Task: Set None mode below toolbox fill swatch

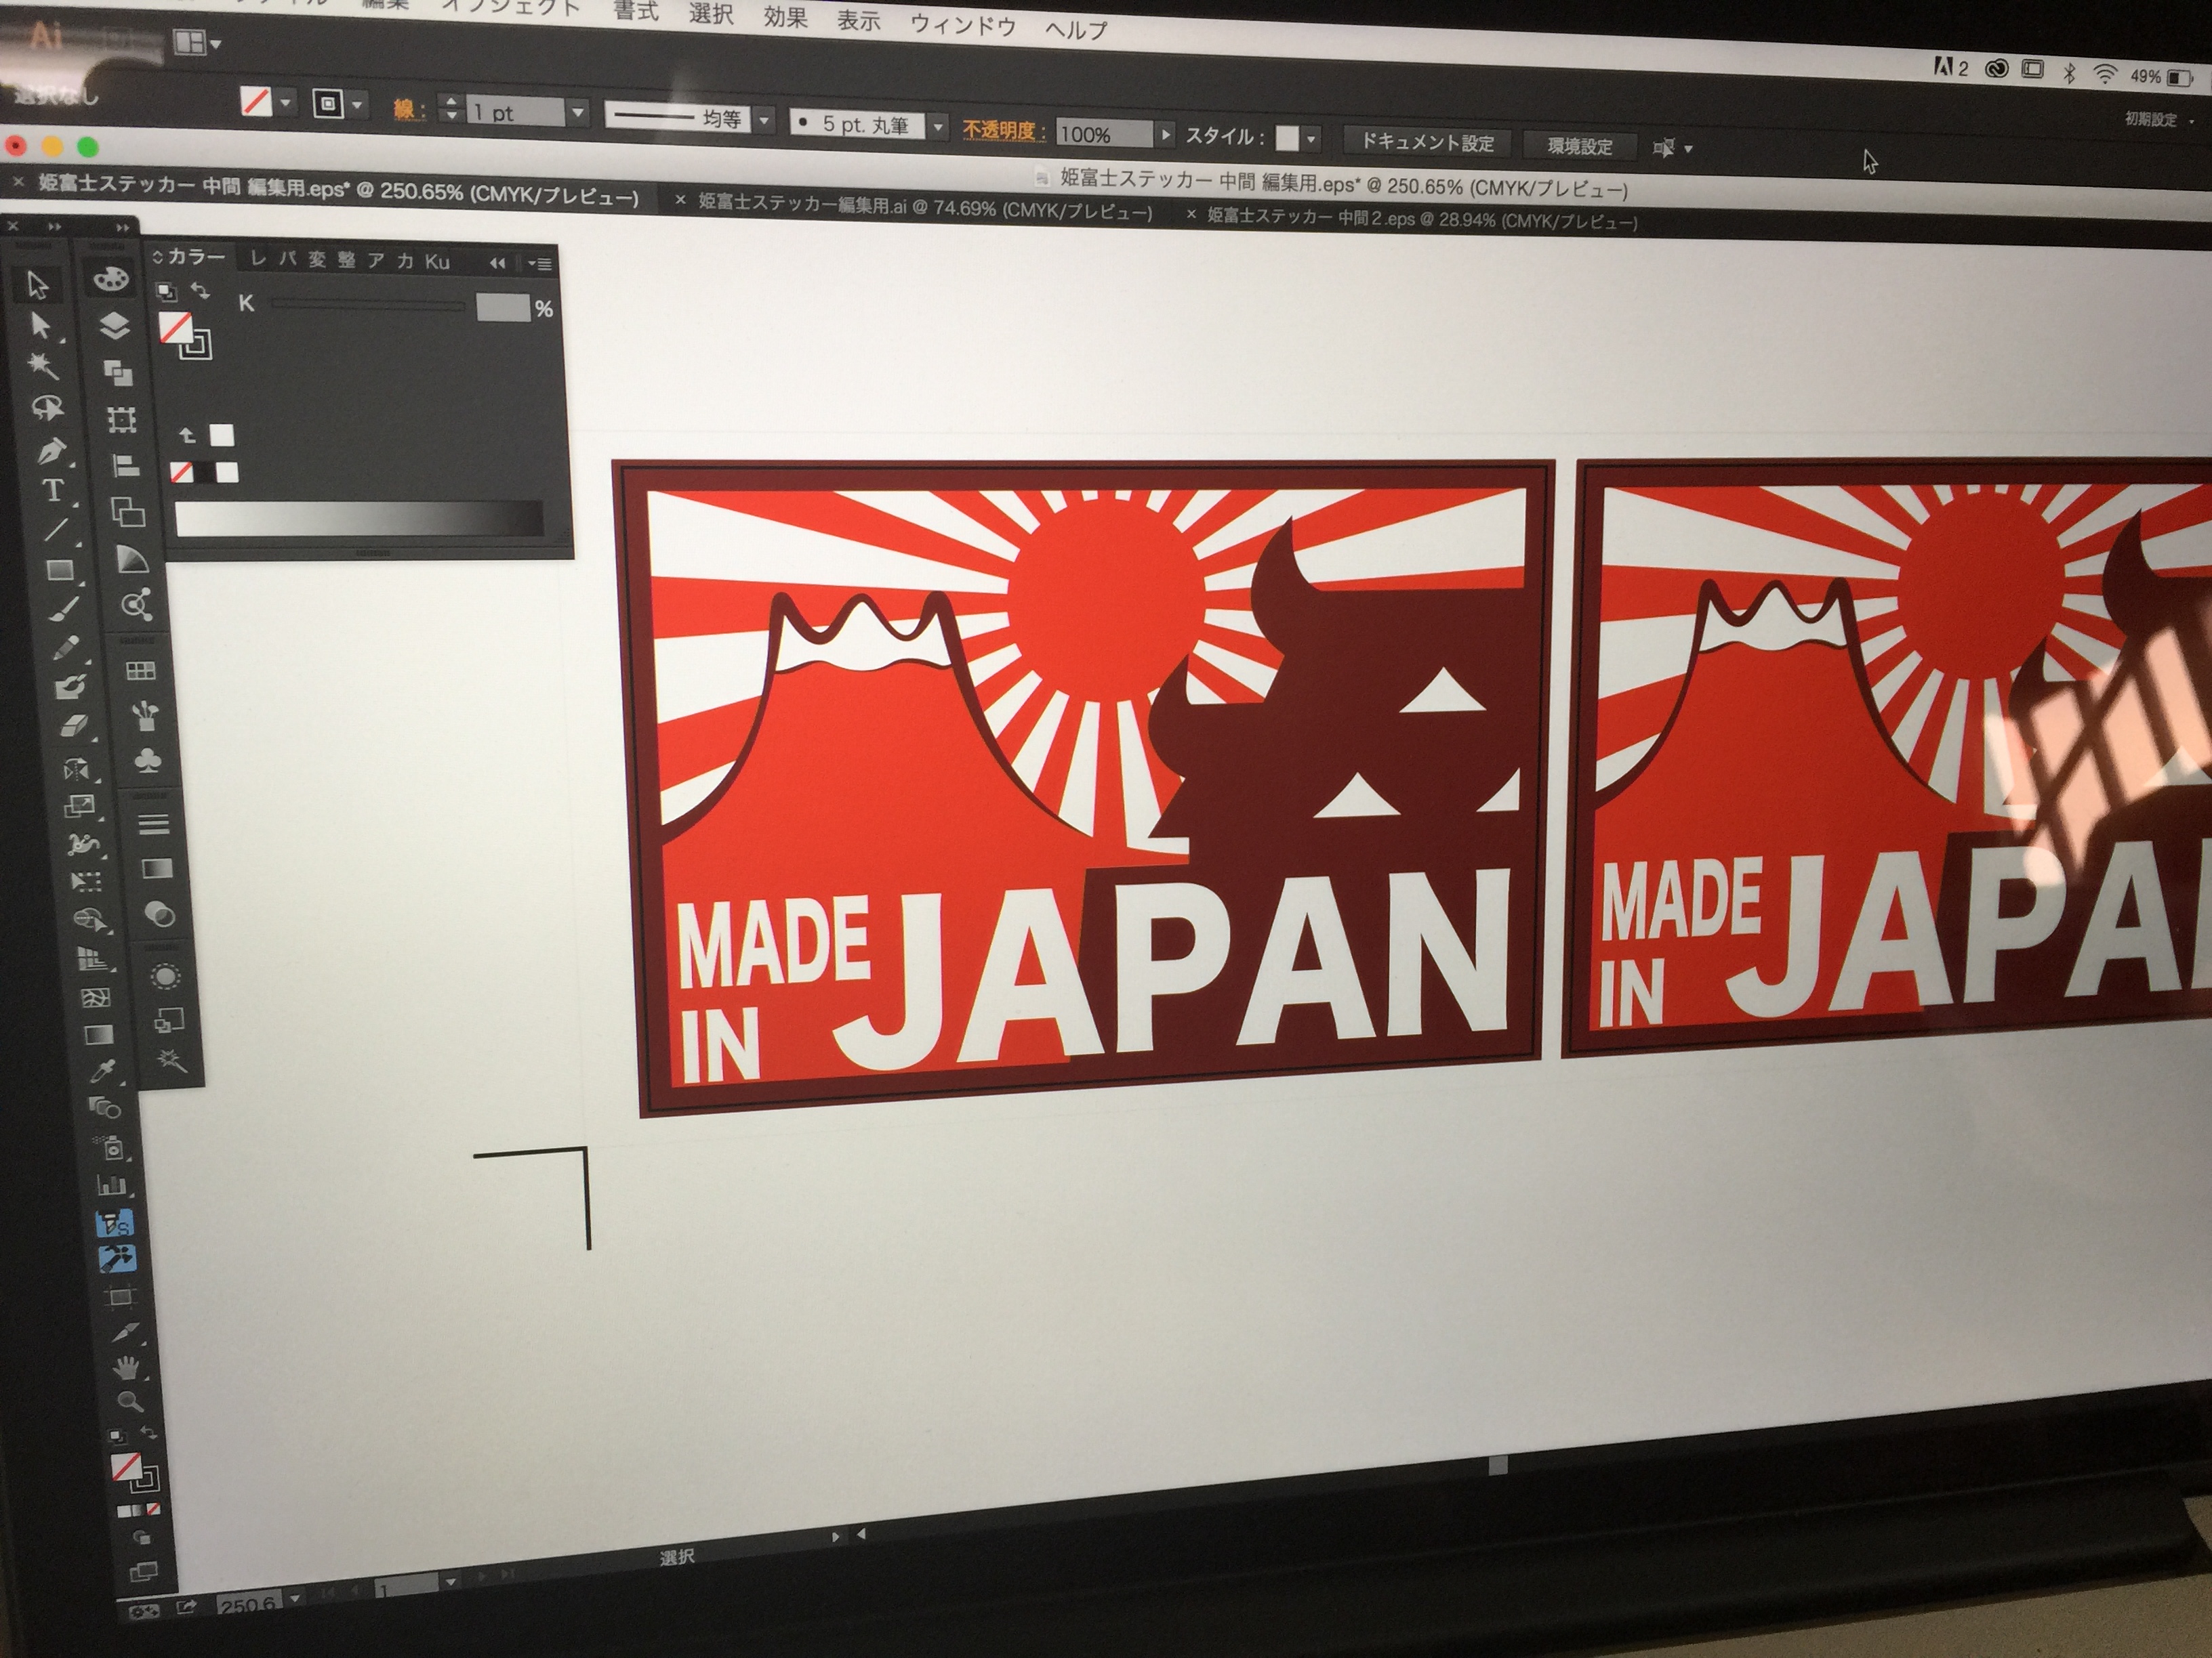Action: pyautogui.click(x=153, y=1509)
